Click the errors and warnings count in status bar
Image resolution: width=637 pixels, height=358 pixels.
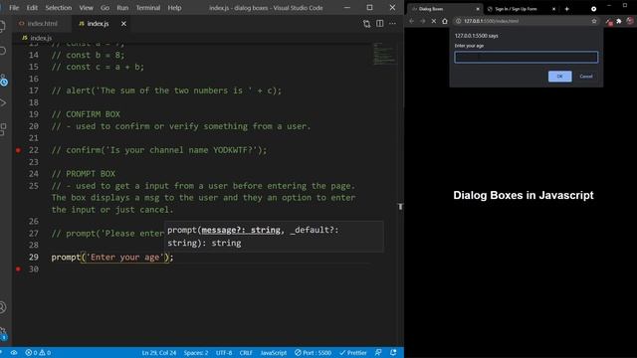(38, 353)
